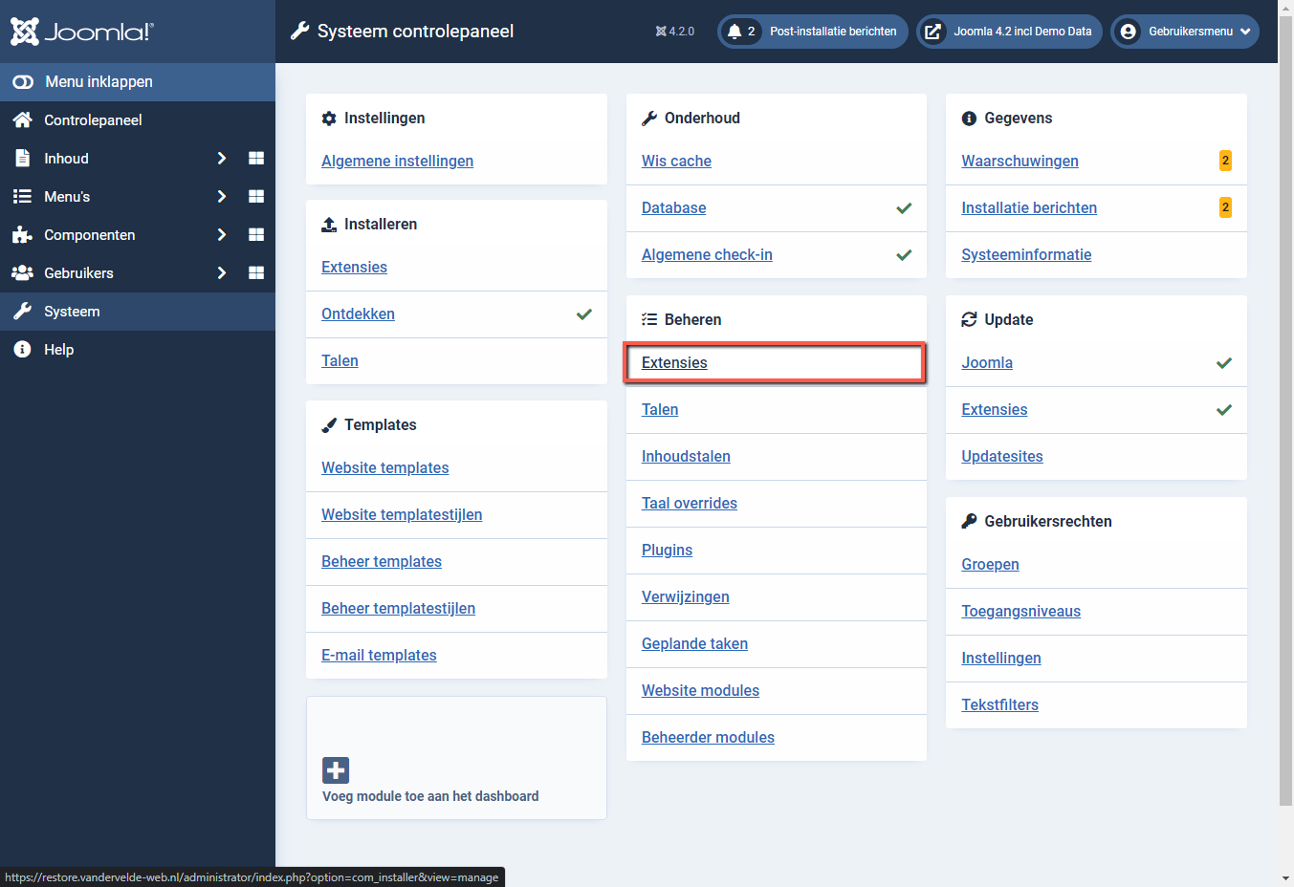
Task: Click the Joomla! logo
Action: click(81, 31)
